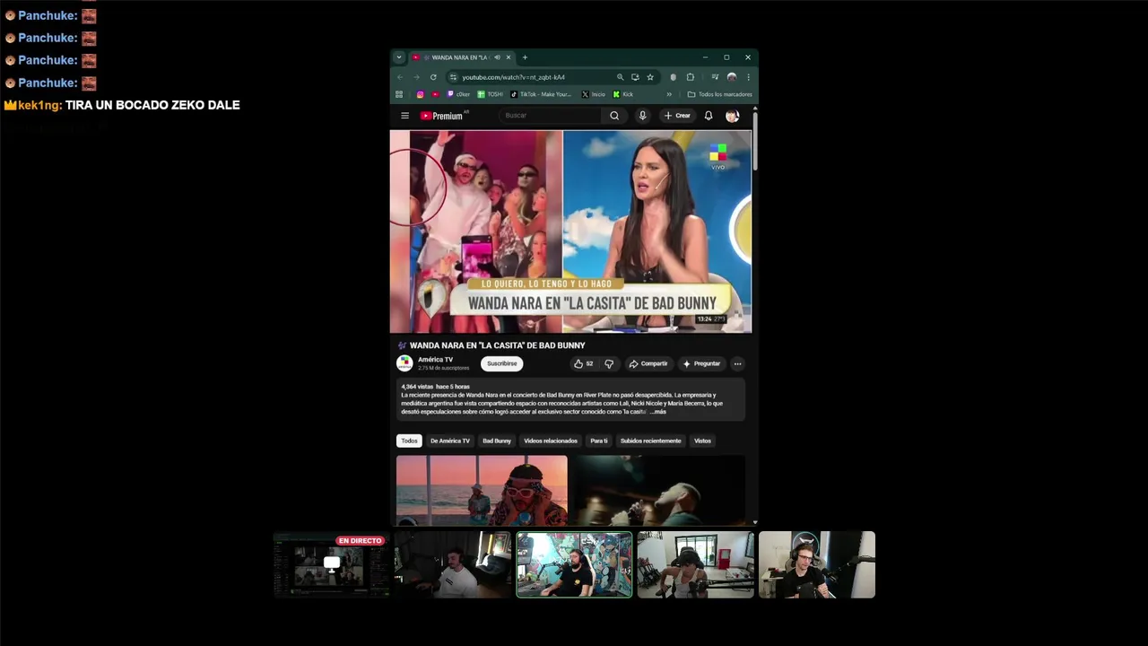
Task: Open YouTube notifications bell
Action: [x=709, y=116]
